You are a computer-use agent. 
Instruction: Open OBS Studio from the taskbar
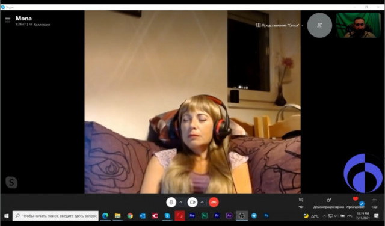[x=242, y=216]
